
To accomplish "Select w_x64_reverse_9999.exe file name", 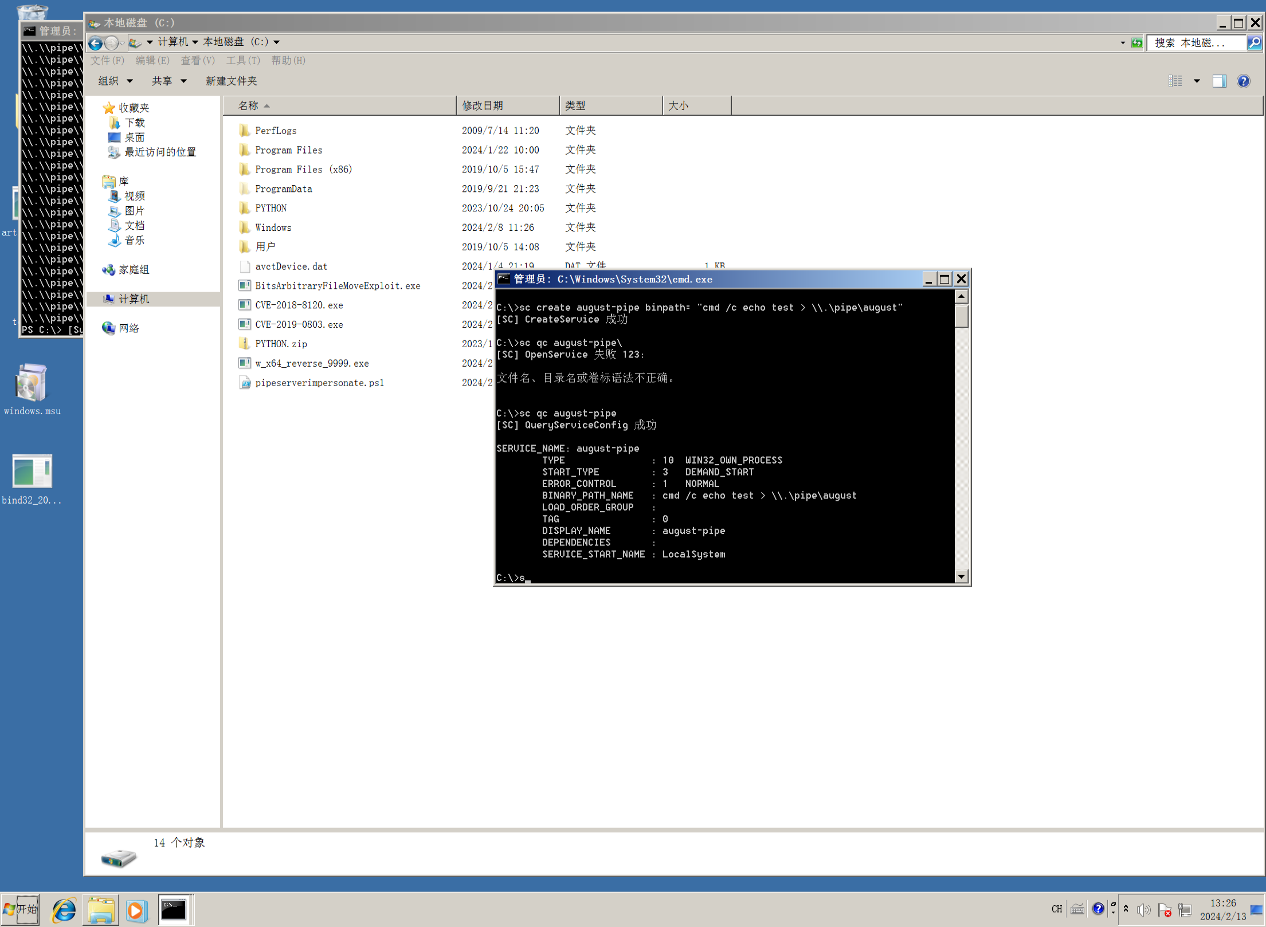I will coord(312,363).
